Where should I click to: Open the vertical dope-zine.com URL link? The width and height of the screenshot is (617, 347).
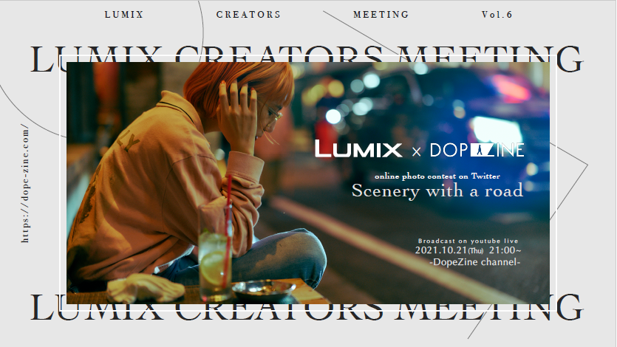(25, 183)
